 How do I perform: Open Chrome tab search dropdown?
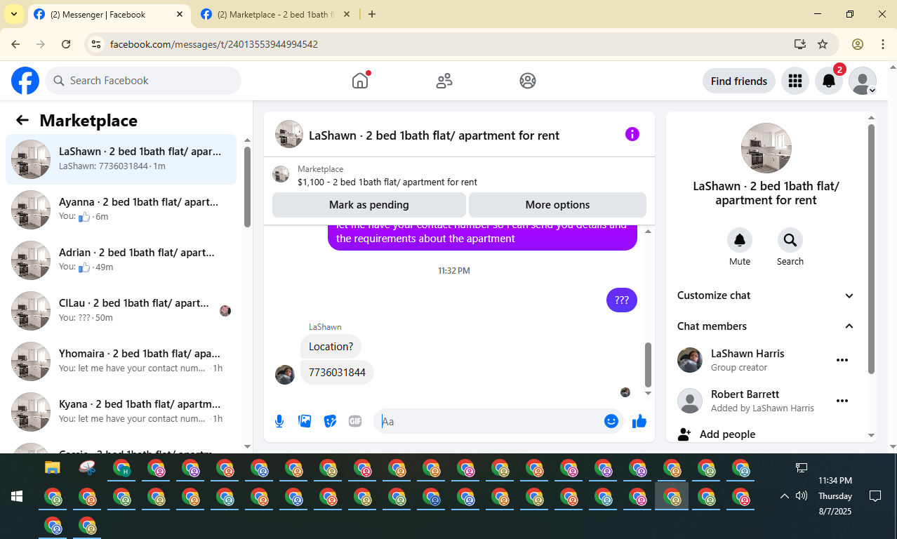tap(13, 14)
